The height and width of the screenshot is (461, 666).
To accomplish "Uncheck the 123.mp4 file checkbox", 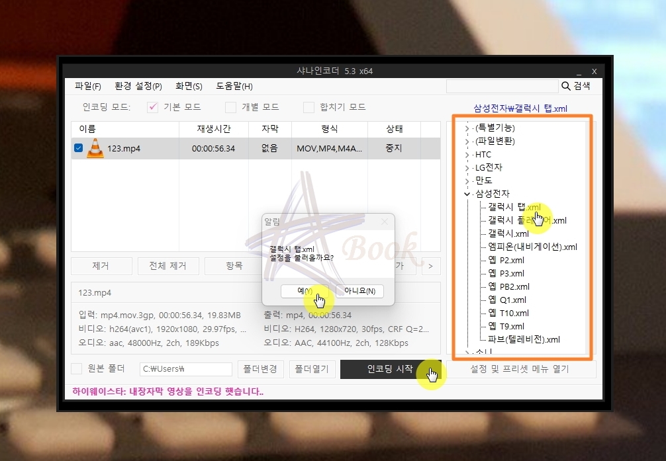I will point(79,148).
